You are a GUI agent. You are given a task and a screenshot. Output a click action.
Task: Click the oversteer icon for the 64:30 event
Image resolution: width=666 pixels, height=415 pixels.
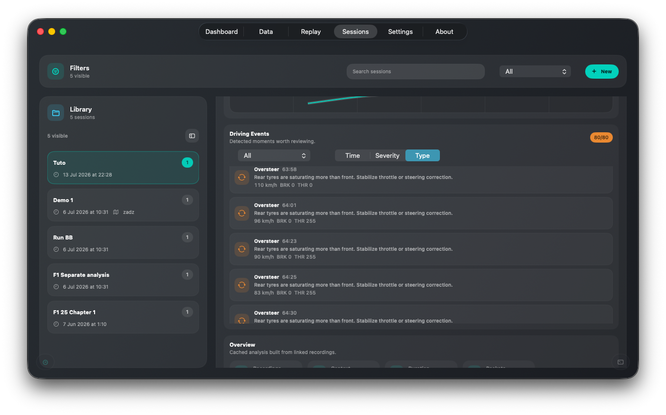[242, 319]
